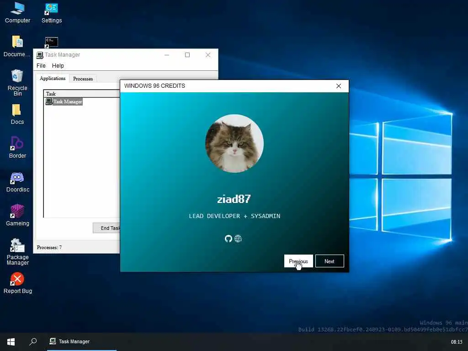Click the taskbar clock showing 08:15
This screenshot has height=351, width=468.
pos(457,342)
